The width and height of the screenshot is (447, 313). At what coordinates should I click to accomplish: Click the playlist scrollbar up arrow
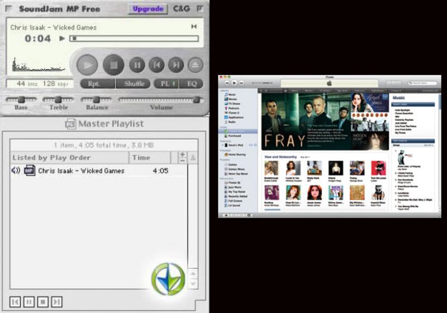193,274
